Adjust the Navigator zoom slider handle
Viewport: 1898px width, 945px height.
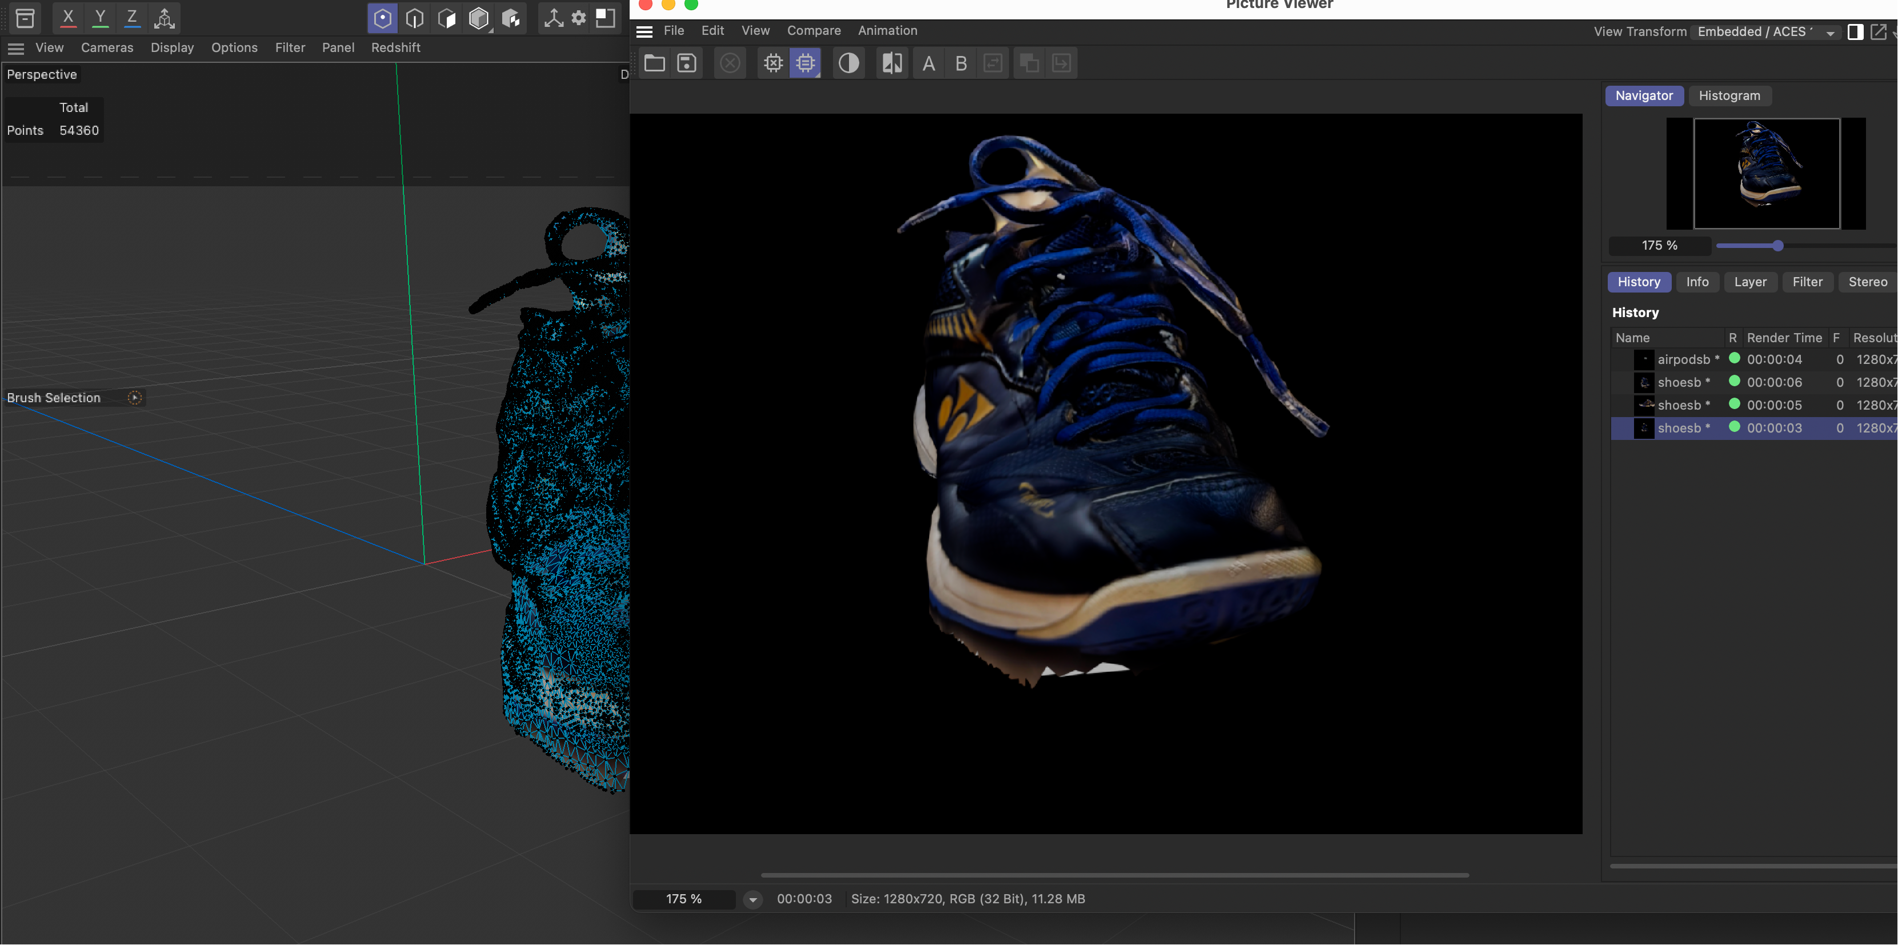click(1777, 245)
